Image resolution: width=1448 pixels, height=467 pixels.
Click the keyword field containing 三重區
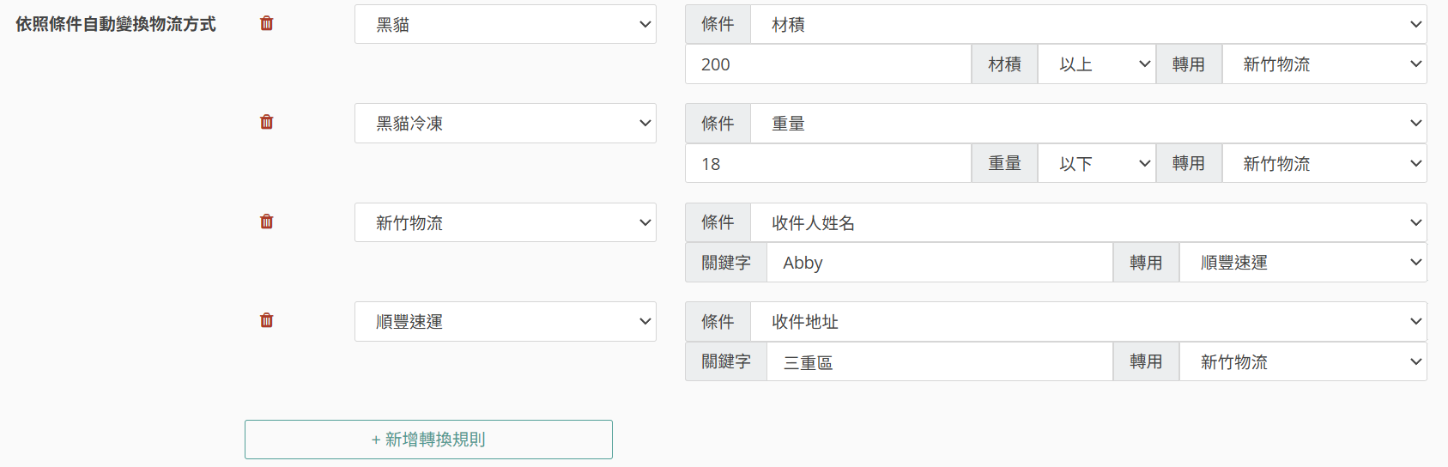[x=939, y=362]
